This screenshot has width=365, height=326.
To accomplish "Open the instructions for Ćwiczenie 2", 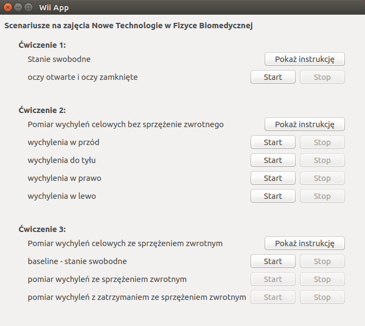I will (304, 124).
